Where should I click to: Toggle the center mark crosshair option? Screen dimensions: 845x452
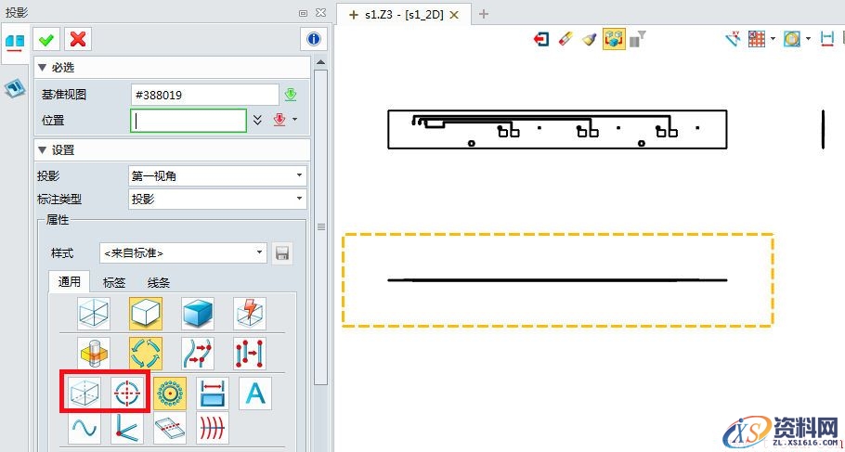(129, 394)
